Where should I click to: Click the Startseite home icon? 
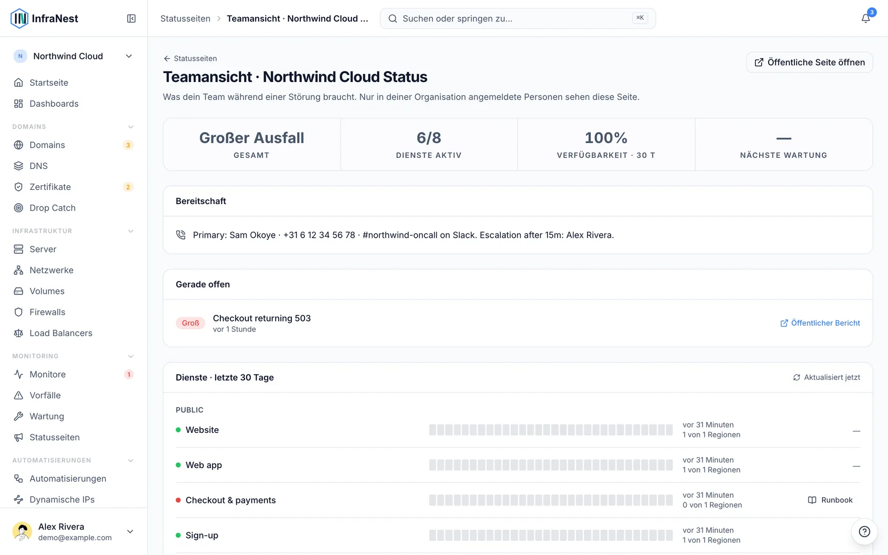click(18, 83)
